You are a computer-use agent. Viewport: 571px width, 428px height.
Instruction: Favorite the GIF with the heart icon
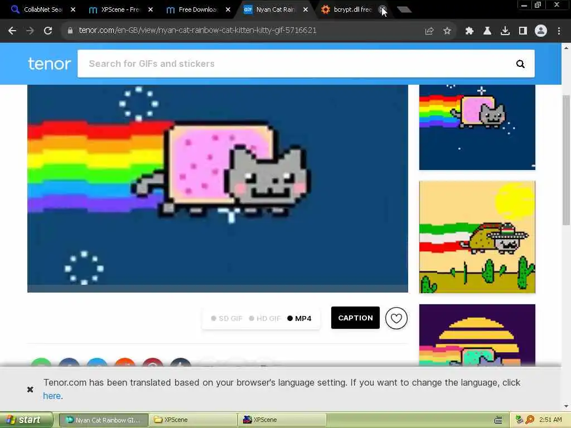pos(396,318)
